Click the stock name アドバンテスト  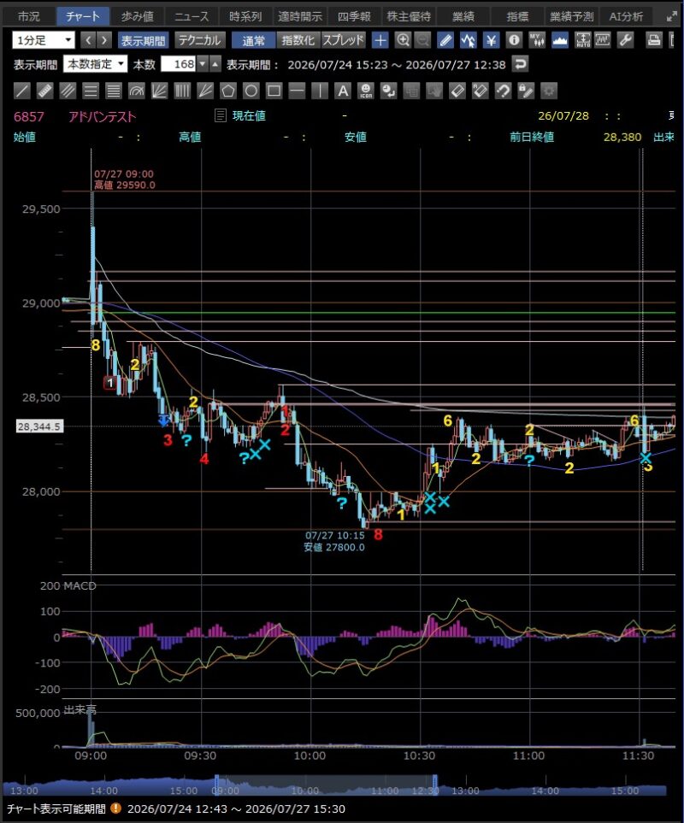point(102,116)
